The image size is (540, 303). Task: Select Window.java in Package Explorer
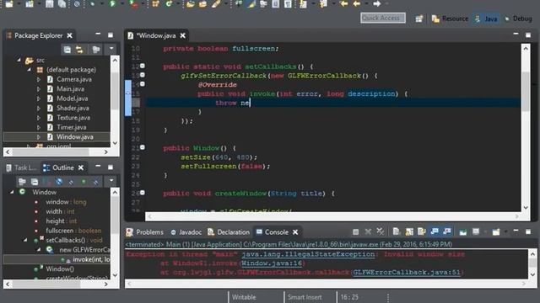pos(75,136)
